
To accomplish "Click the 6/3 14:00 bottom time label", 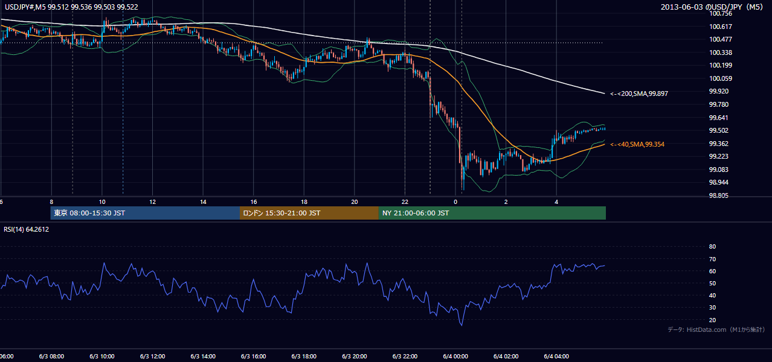I will coord(203,356).
